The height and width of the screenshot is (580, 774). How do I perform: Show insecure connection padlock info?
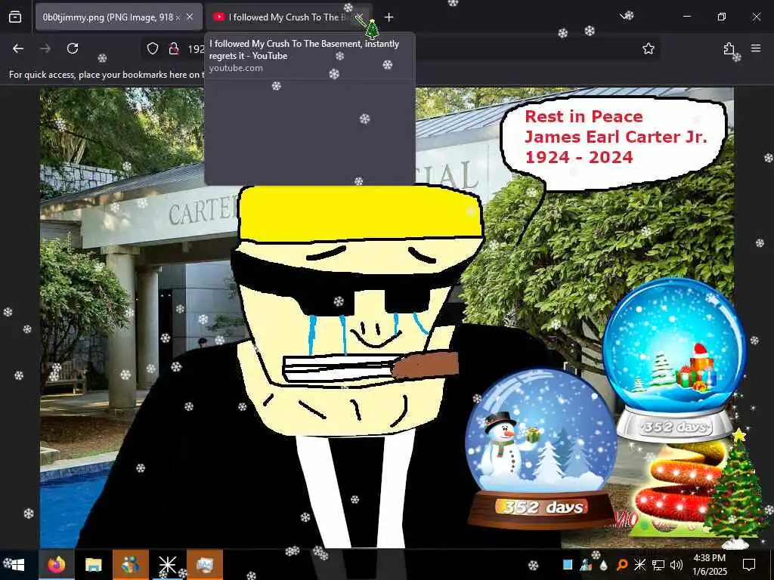[x=173, y=48]
